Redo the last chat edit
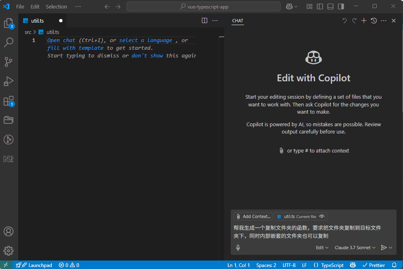 [354, 21]
